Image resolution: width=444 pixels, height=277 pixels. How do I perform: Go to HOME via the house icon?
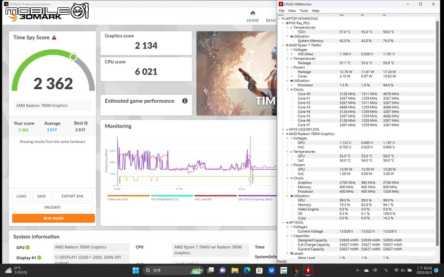(253, 13)
